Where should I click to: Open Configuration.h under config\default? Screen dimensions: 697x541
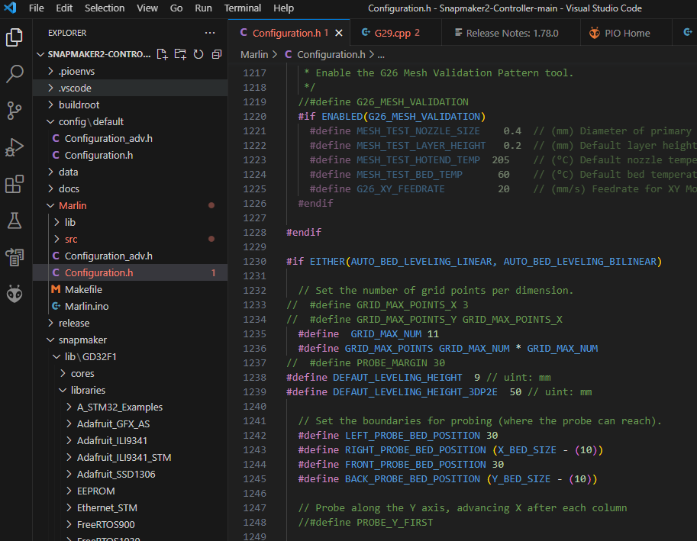131,155
